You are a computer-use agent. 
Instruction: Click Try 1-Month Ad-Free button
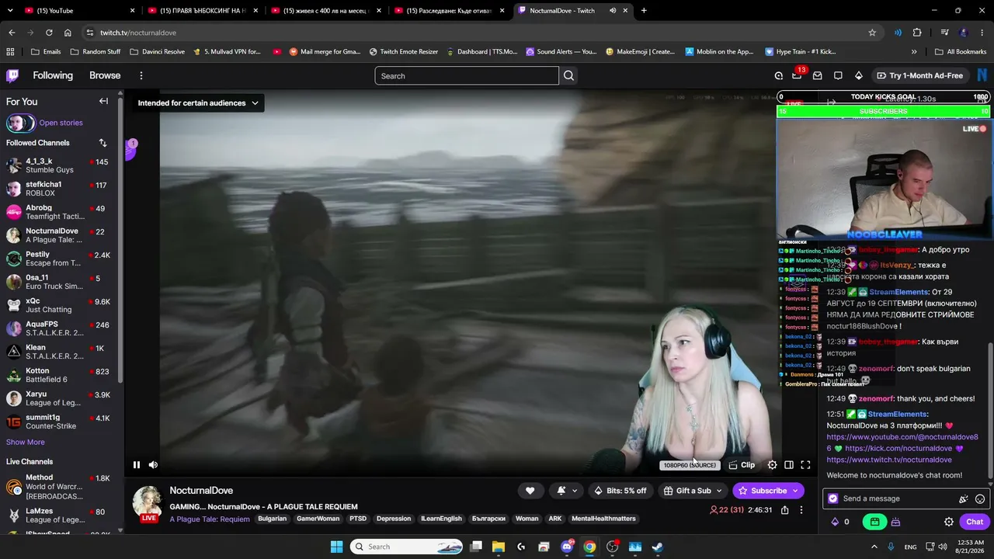coord(919,75)
